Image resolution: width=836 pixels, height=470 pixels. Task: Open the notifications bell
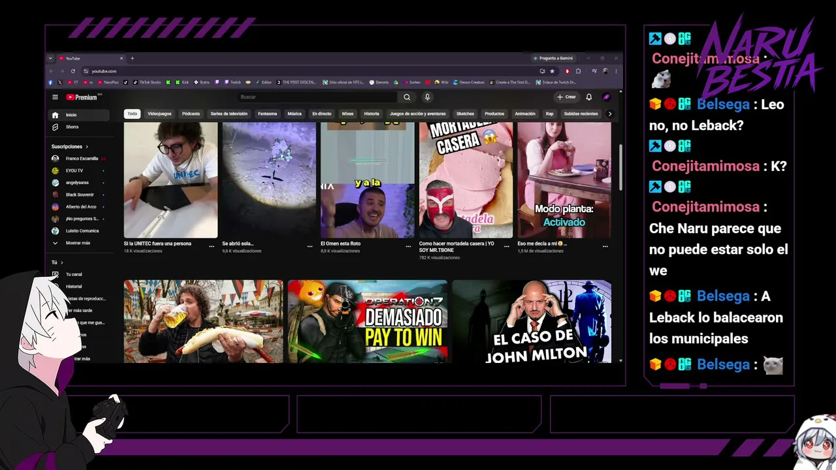(588, 97)
